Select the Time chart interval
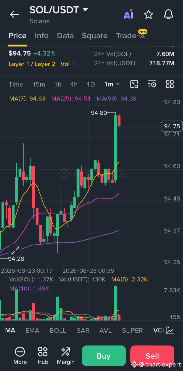 [16, 84]
